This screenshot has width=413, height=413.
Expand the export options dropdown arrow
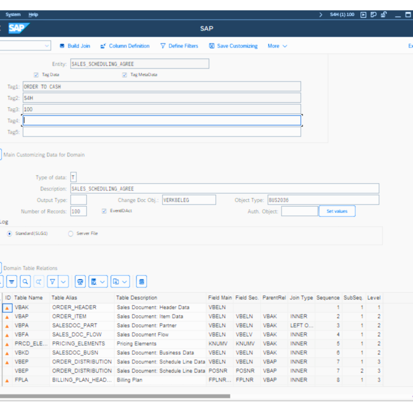tap(102, 281)
